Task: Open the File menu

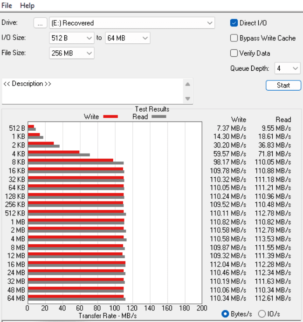Action: (x=7, y=6)
